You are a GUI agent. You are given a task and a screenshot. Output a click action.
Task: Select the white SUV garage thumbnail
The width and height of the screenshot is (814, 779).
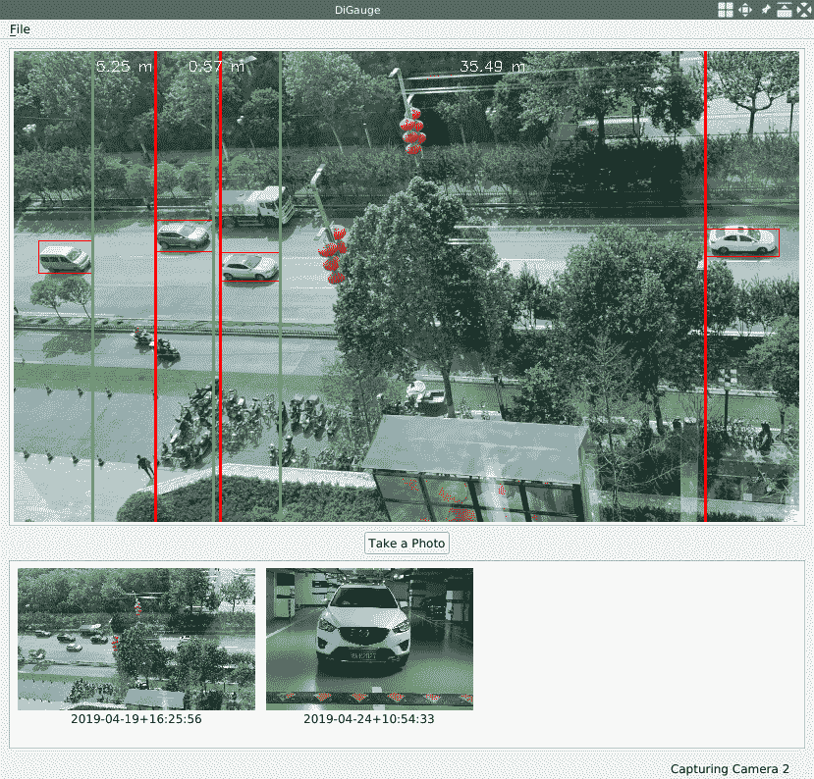coord(369,639)
